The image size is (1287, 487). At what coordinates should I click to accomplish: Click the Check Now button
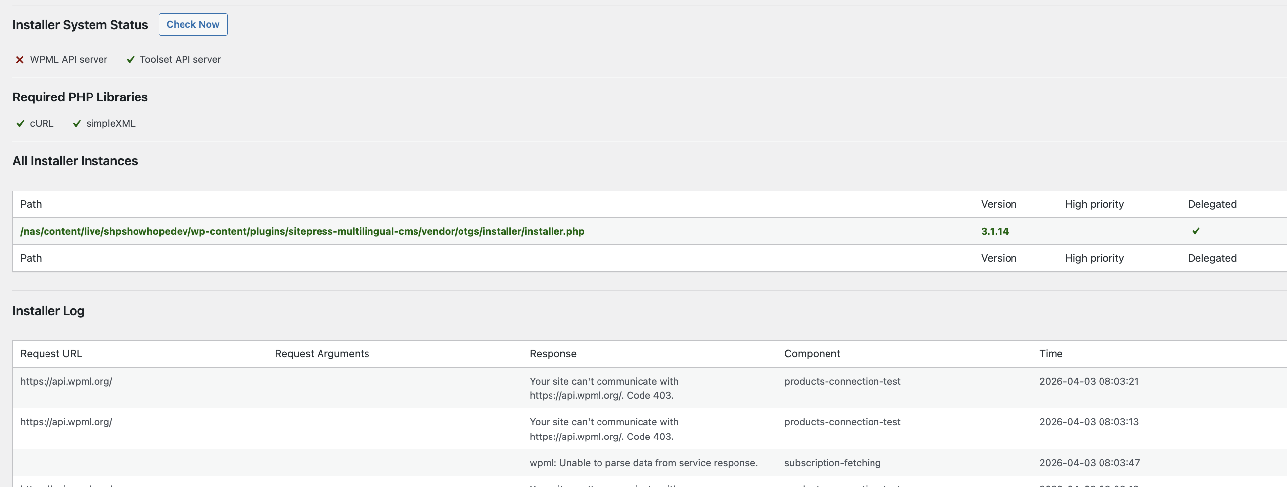(x=192, y=25)
